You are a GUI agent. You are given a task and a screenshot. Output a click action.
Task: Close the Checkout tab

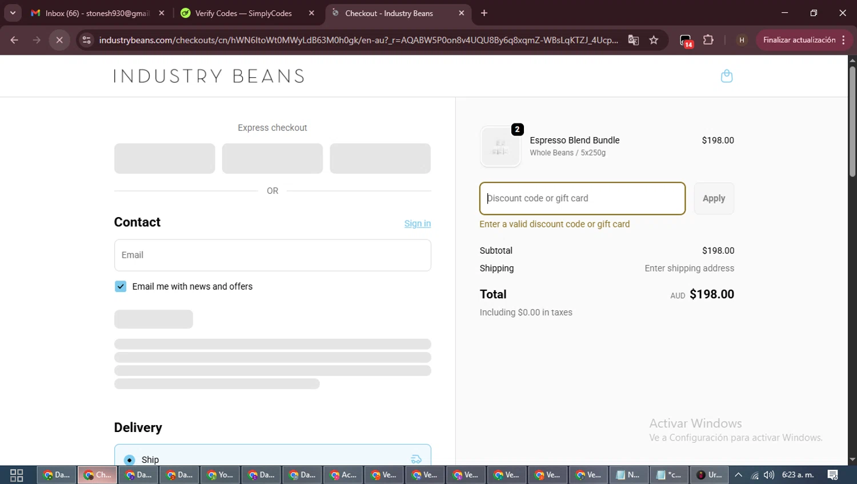point(462,13)
